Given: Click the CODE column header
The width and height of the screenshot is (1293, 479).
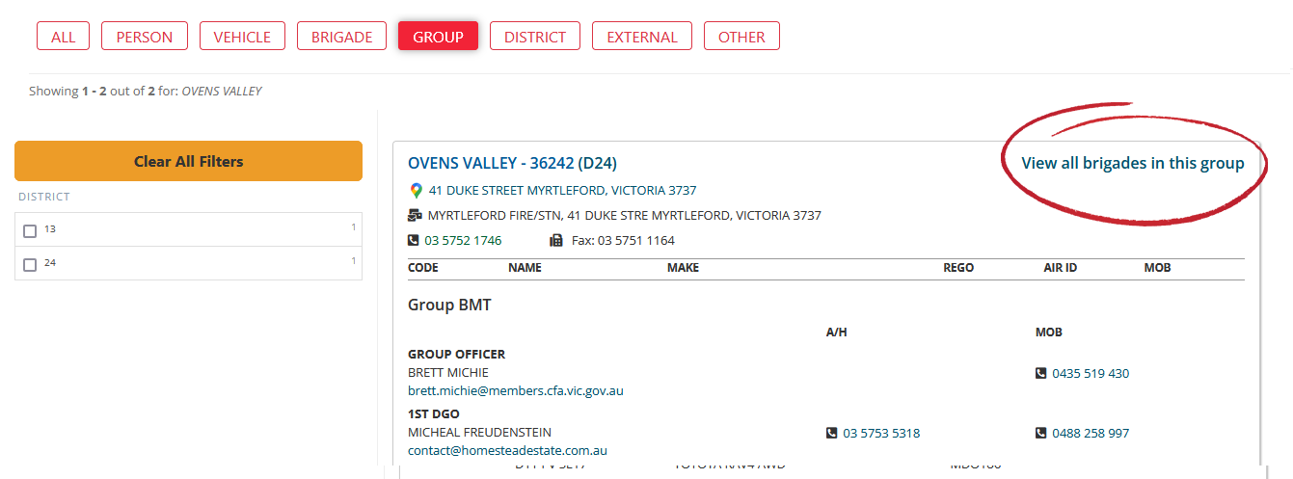Looking at the screenshot, I should point(423,268).
